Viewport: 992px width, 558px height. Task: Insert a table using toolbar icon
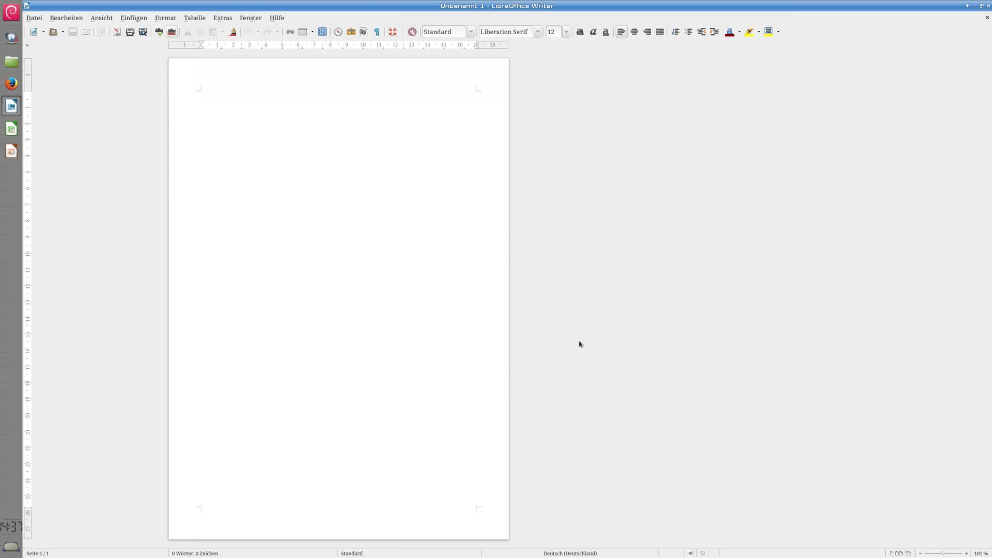pos(303,32)
